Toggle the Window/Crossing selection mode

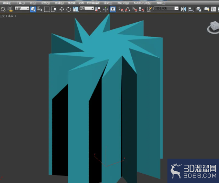[54, 9]
